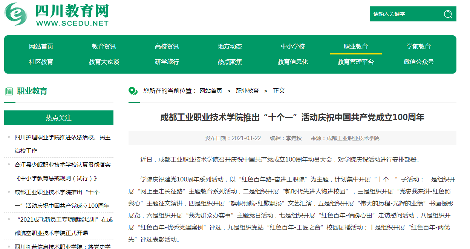Open sidebar article 四川护理职业学院推进依法治校
Image resolution: width=470 pixels, height=249 pixels.
click(63, 144)
